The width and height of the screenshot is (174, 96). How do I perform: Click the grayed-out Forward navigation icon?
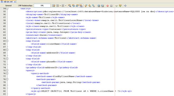click(x=63, y=6)
